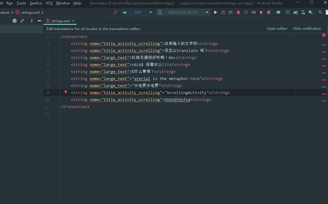Click Sync Project with Gradle Files icon
The image size is (328, 204).
tap(296, 12)
